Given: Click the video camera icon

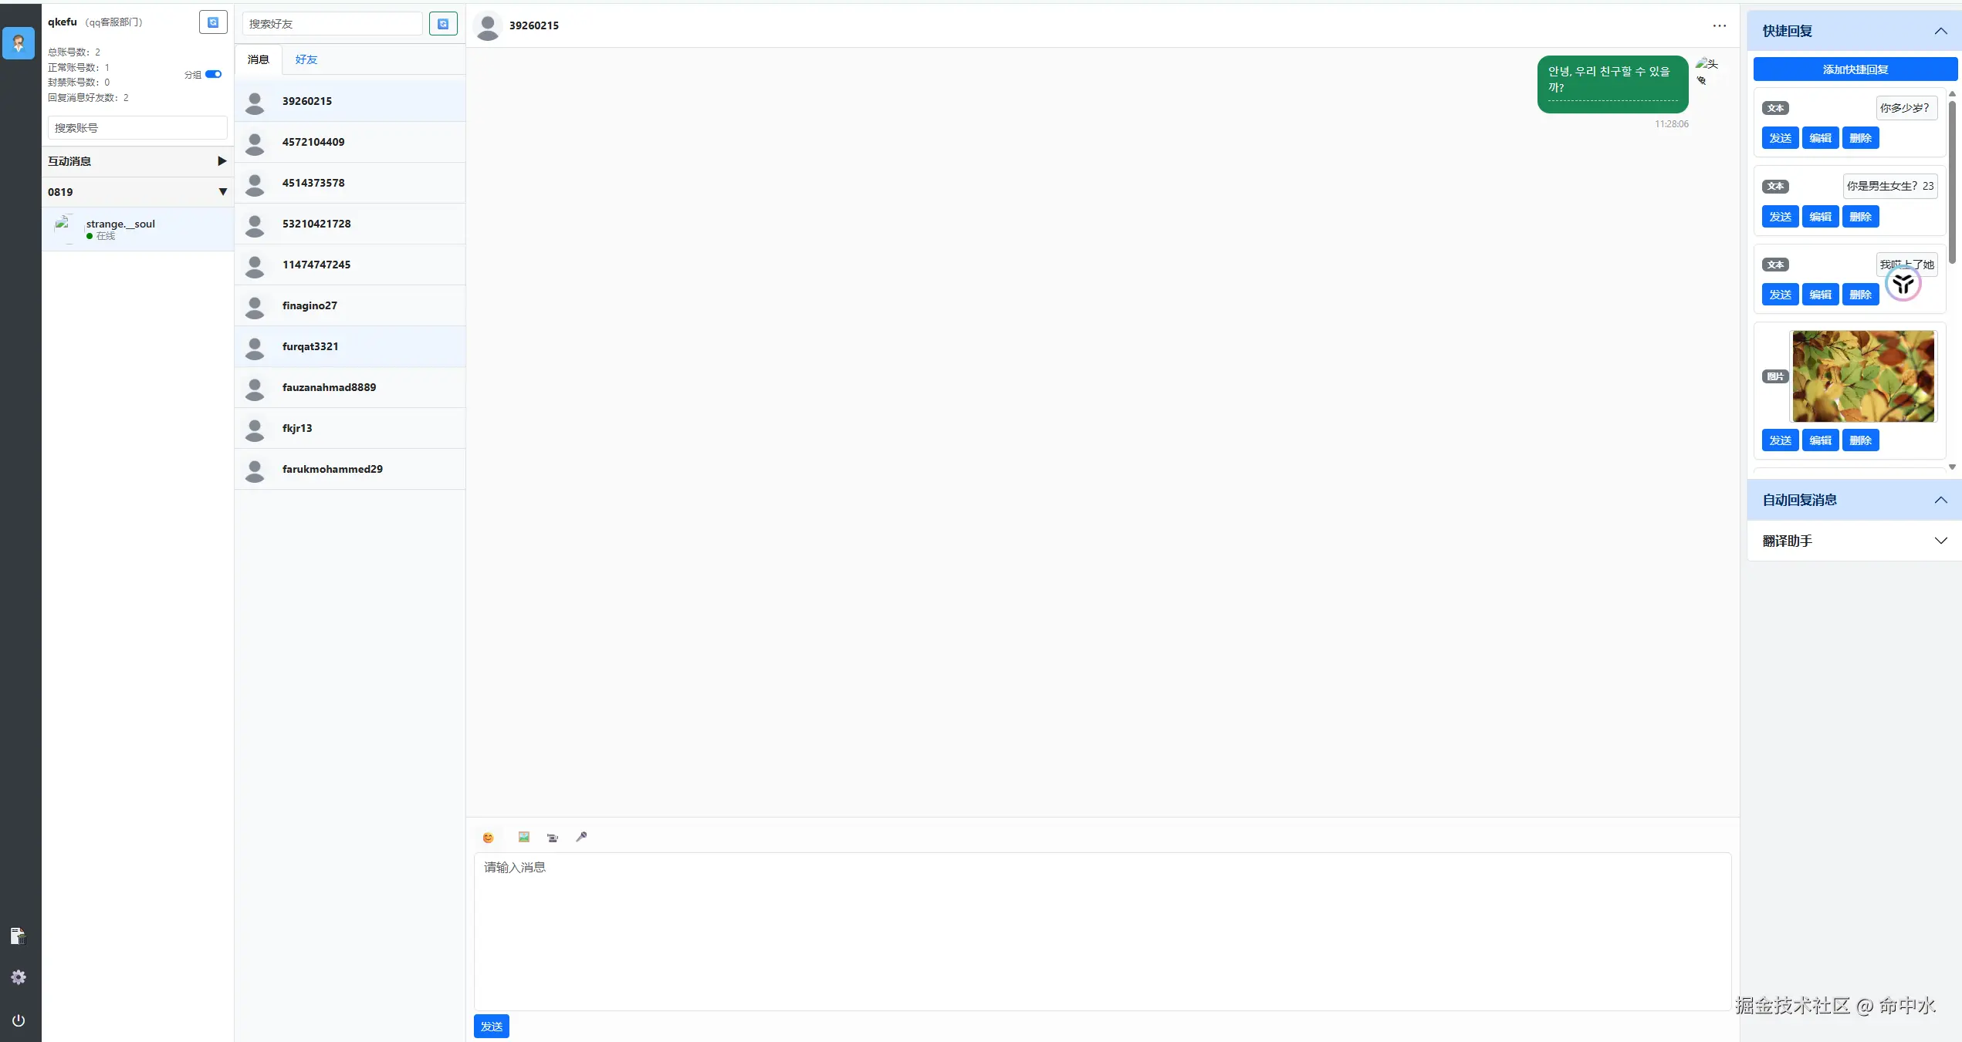Looking at the screenshot, I should [x=552, y=838].
